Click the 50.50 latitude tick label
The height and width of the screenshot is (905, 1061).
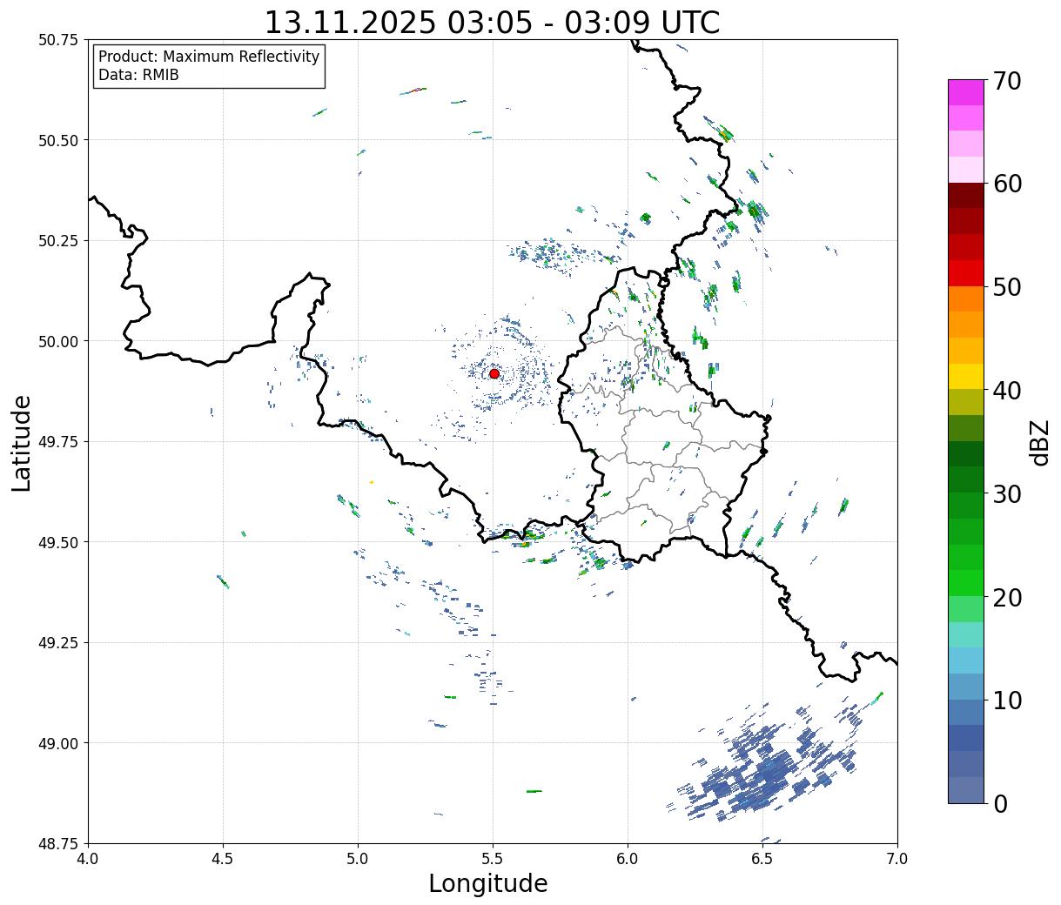[58, 140]
